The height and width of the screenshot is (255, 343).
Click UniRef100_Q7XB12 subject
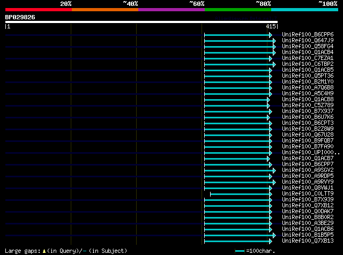[308, 206]
